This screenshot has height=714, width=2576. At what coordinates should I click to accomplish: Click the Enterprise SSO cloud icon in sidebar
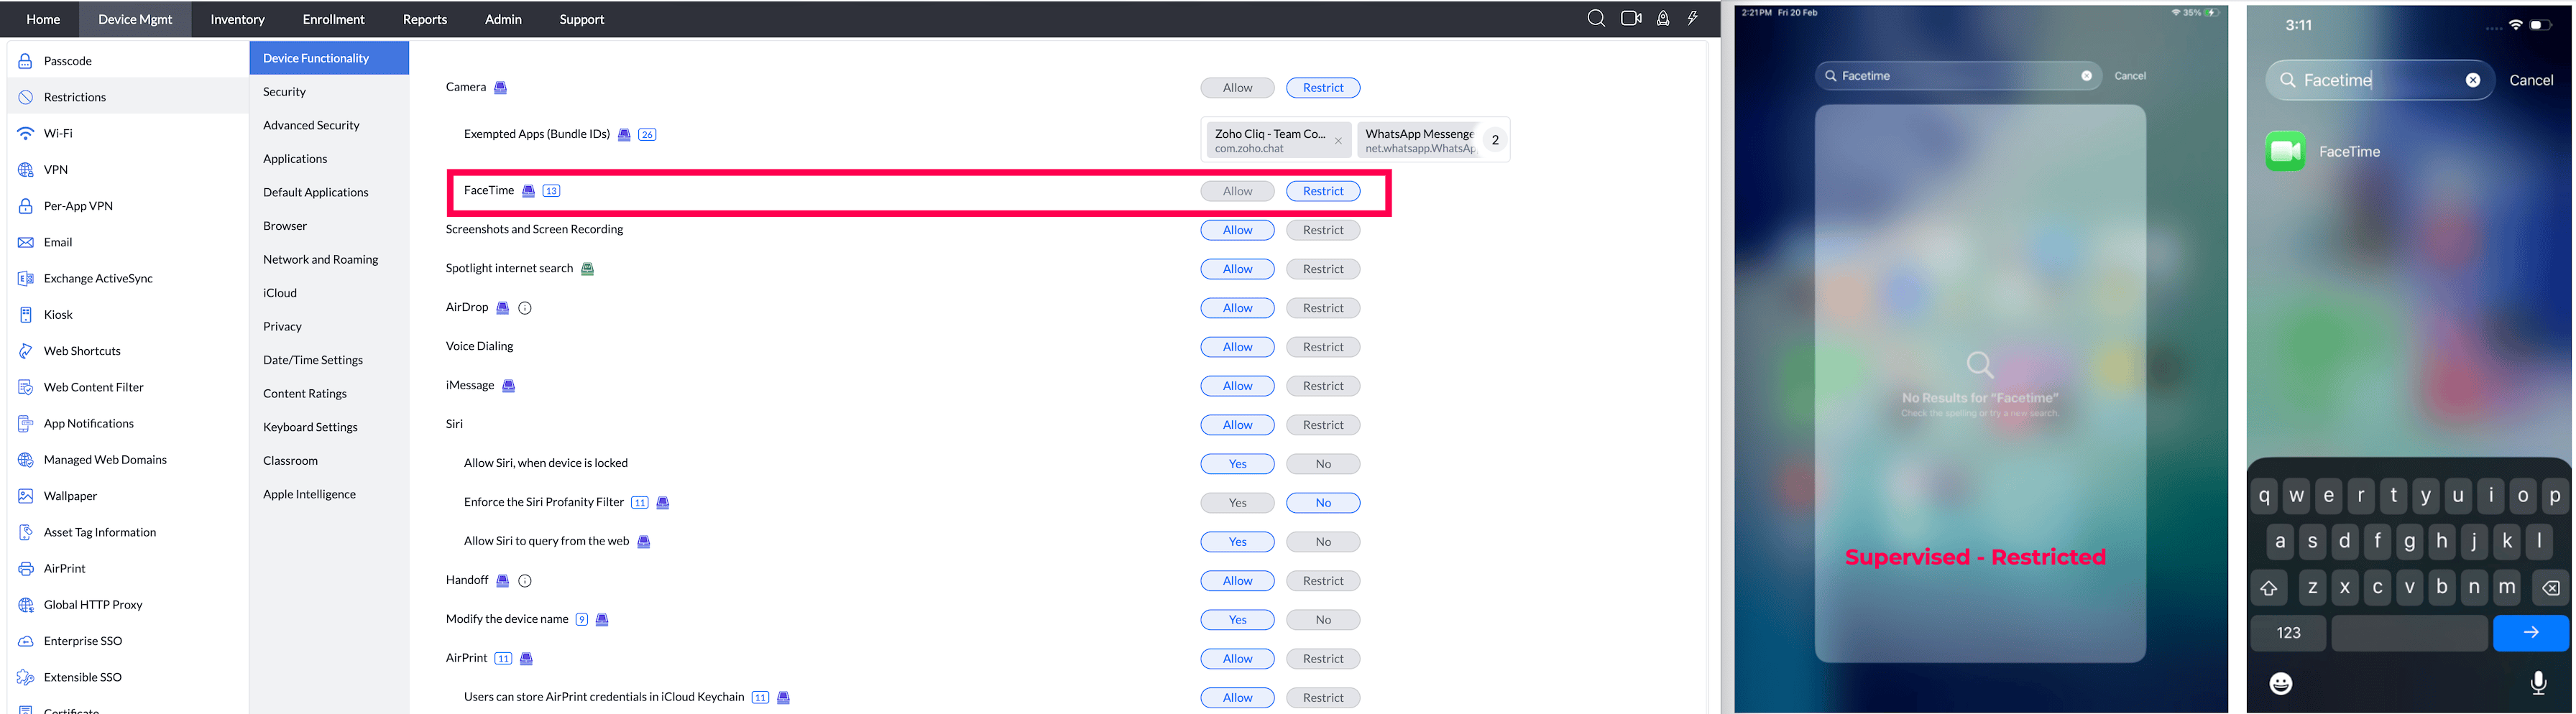point(26,641)
